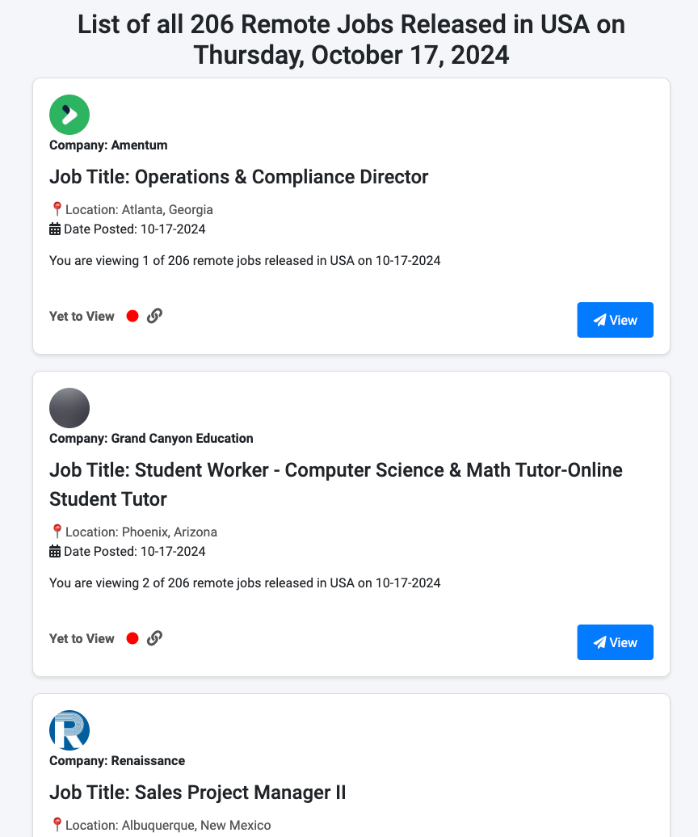Click the location pin beside Albuquerque, New Mexico
This screenshot has width=698, height=837.
[56, 824]
